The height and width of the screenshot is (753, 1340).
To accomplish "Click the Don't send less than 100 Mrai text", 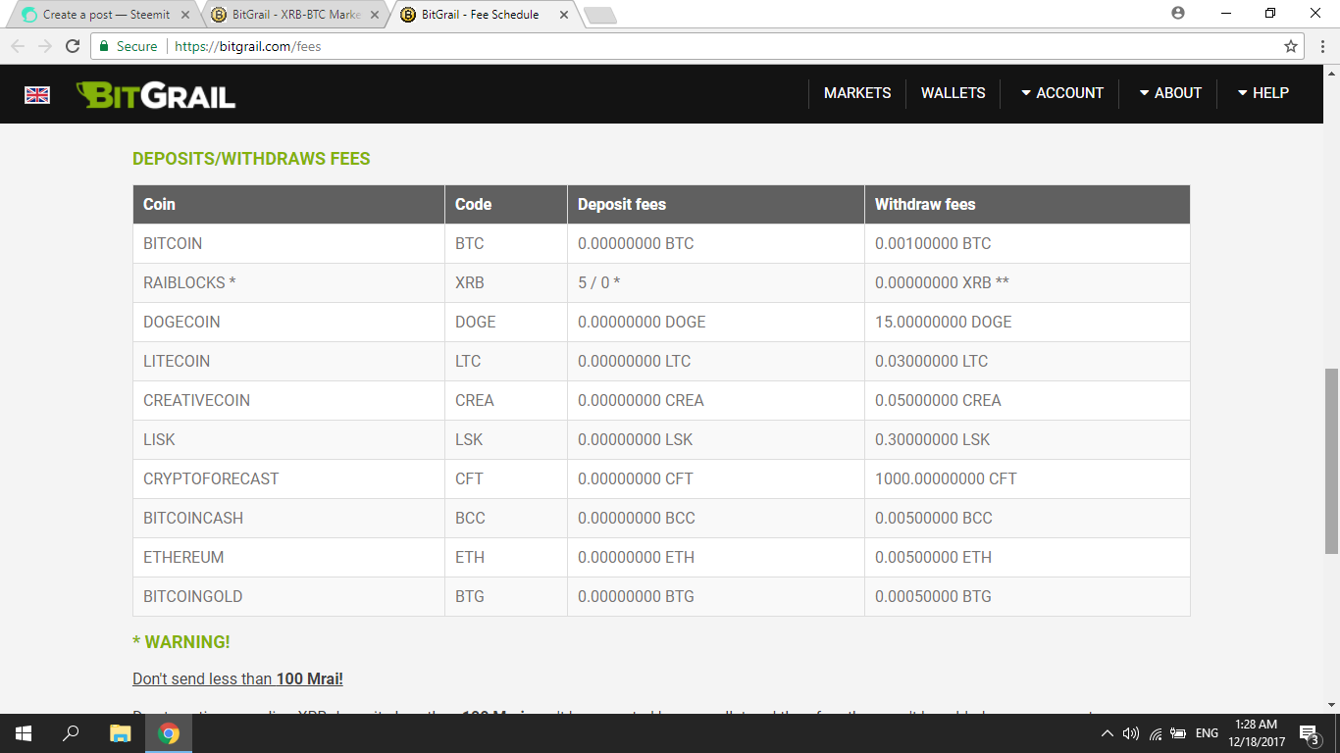I will pyautogui.click(x=237, y=678).
